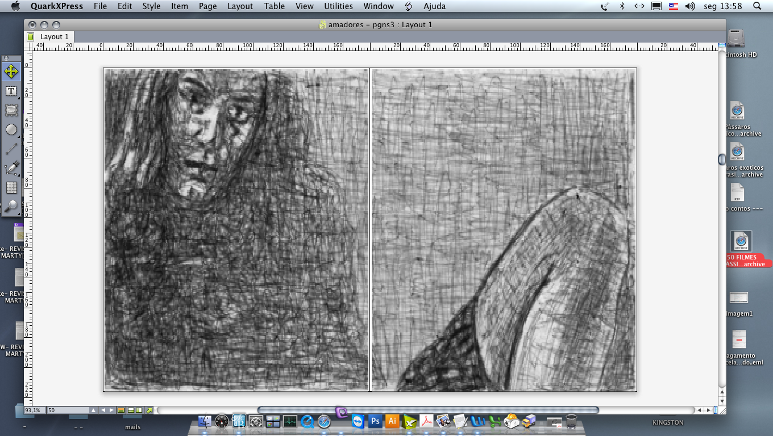Select the Picture Content tool
The width and height of the screenshot is (773, 436).
pos(11,111)
